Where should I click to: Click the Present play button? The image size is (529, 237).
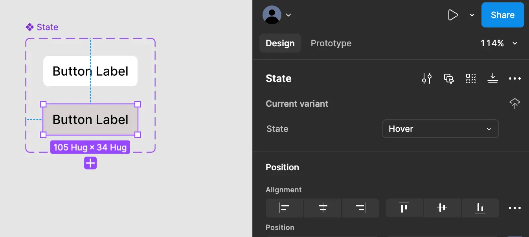[x=453, y=15]
